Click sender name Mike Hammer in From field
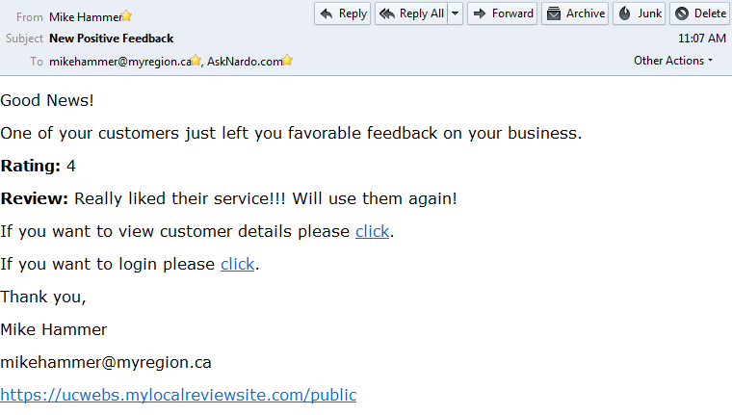This screenshot has width=732, height=415. 85,16
